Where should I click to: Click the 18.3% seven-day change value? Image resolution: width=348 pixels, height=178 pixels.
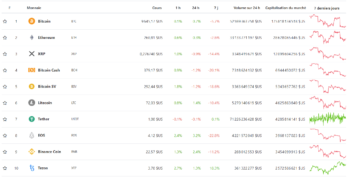215,168
